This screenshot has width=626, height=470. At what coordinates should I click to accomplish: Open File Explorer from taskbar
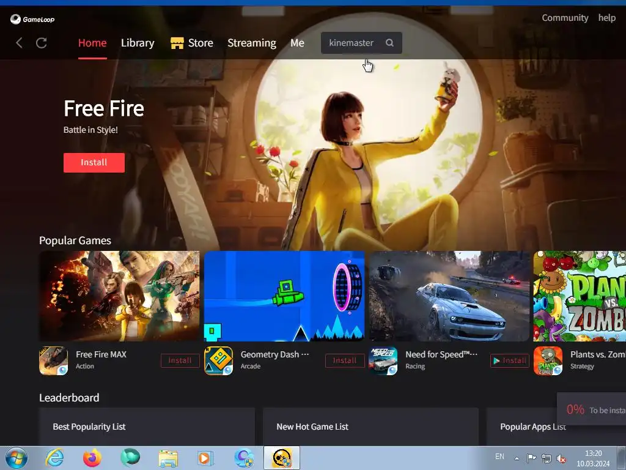pos(168,458)
